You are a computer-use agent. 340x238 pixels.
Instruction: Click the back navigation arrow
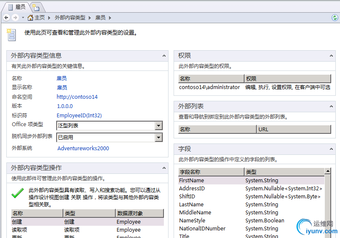pos(6,18)
